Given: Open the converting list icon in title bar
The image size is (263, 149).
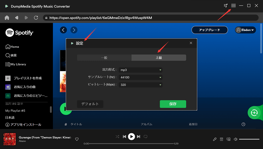Looking at the screenshot, I should click(x=226, y=6).
